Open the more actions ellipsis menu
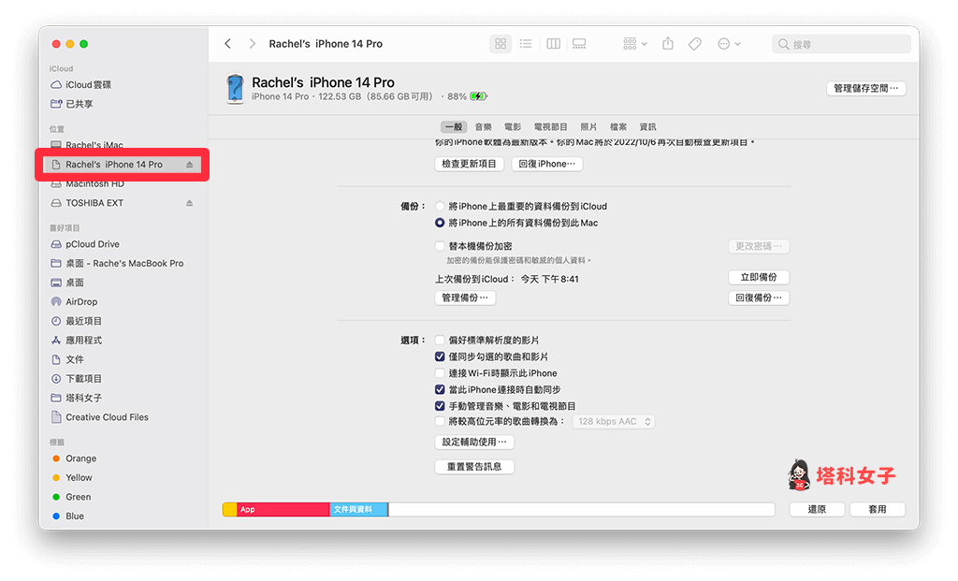This screenshot has height=581, width=958. point(729,43)
